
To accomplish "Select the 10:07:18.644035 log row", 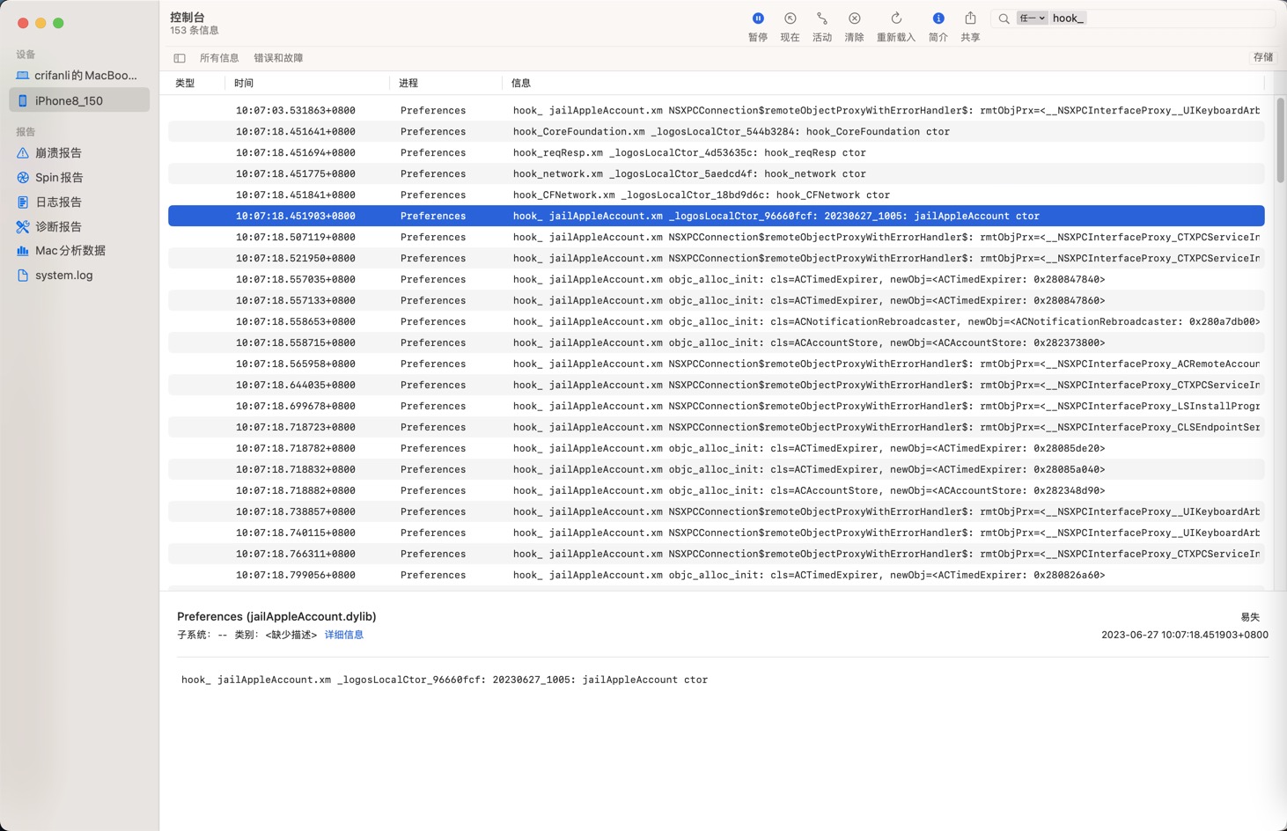I will click(716, 385).
